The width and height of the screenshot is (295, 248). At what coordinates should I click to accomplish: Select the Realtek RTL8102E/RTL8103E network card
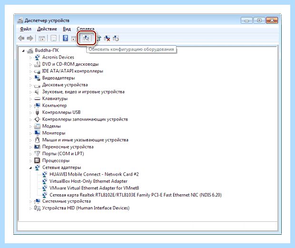pos(136,195)
